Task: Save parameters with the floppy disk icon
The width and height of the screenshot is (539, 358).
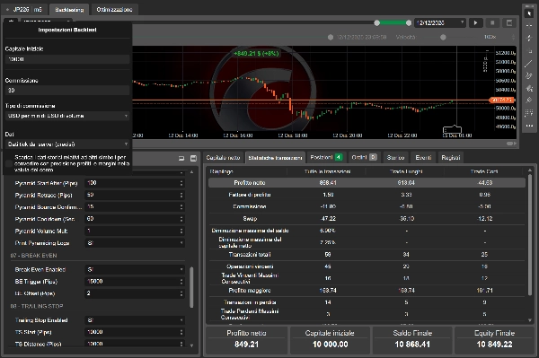Action: [193, 158]
